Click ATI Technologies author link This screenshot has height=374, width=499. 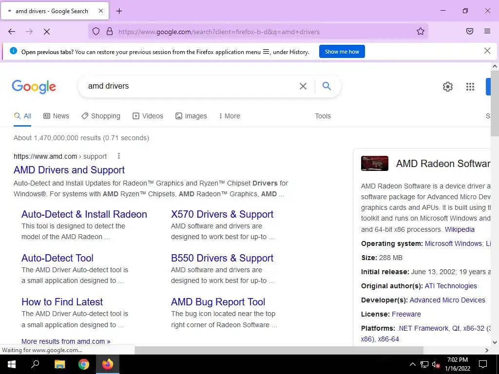point(451,286)
